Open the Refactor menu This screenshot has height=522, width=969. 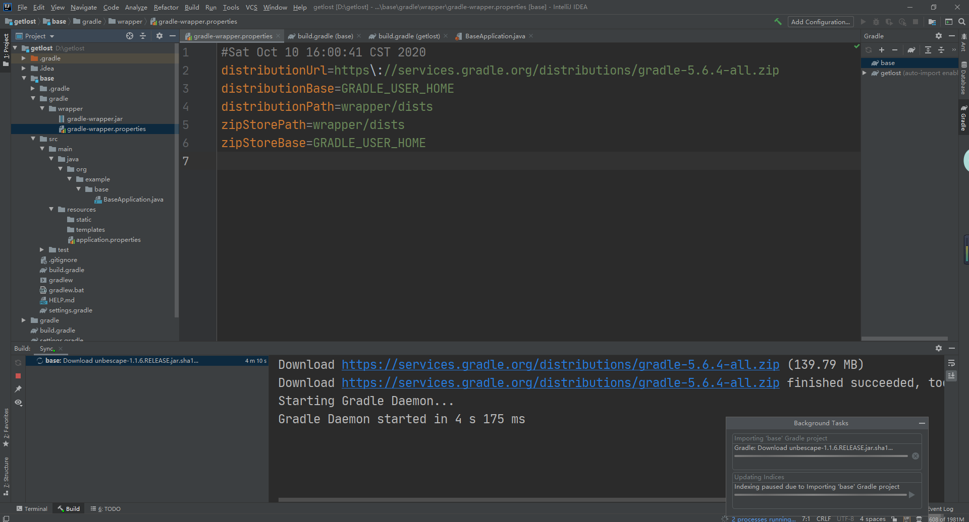click(x=166, y=7)
